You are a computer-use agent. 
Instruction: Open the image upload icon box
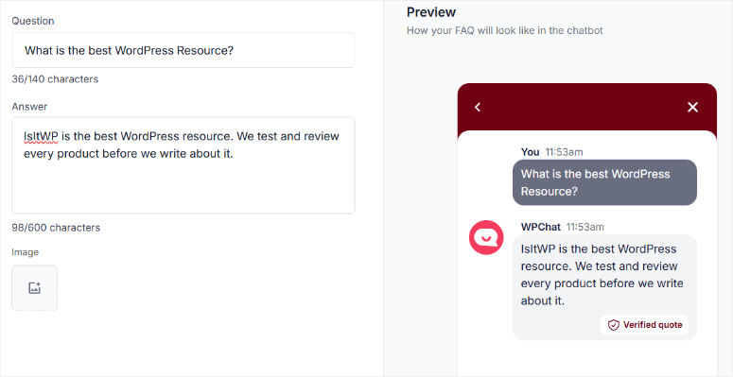[x=35, y=288]
